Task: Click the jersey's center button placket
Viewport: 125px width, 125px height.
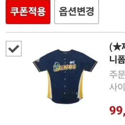Action: (65, 76)
